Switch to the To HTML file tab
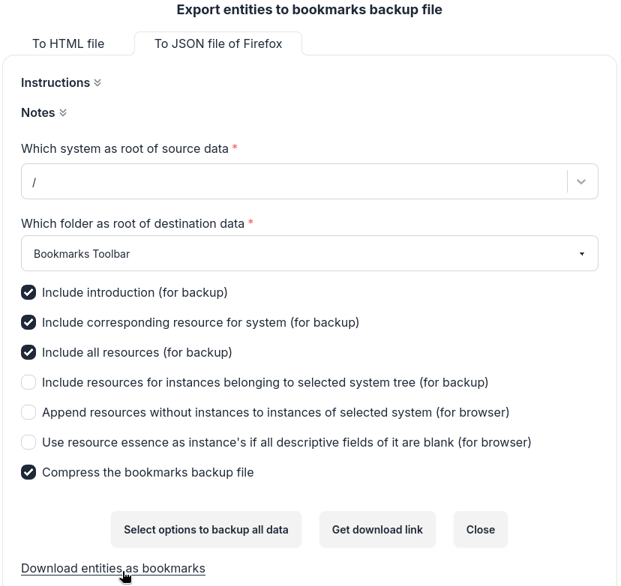The image size is (621, 586). coord(68,43)
